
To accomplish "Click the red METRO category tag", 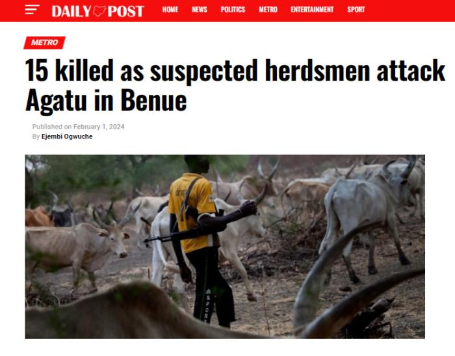I will [x=44, y=43].
